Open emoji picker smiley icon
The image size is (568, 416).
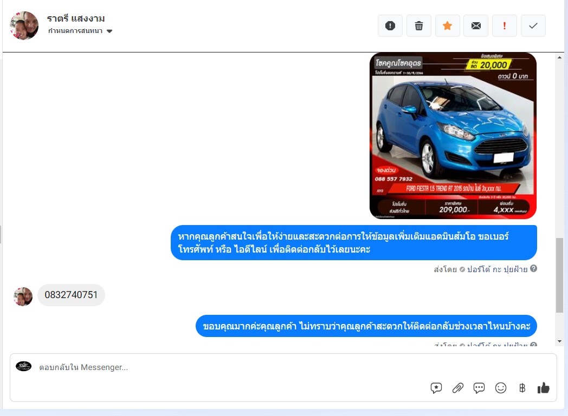pos(501,388)
